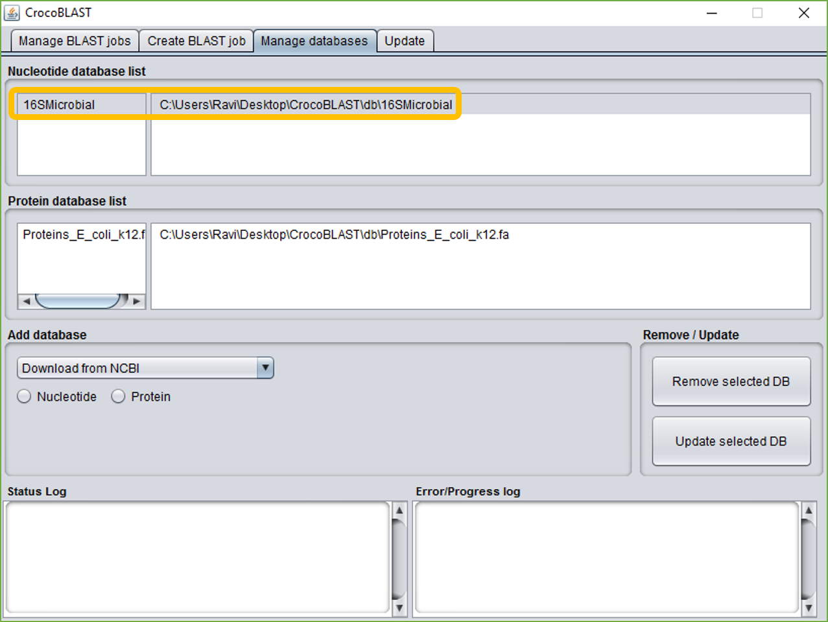
Task: Click the Error/Progress log scroll down arrow
Action: click(x=809, y=608)
